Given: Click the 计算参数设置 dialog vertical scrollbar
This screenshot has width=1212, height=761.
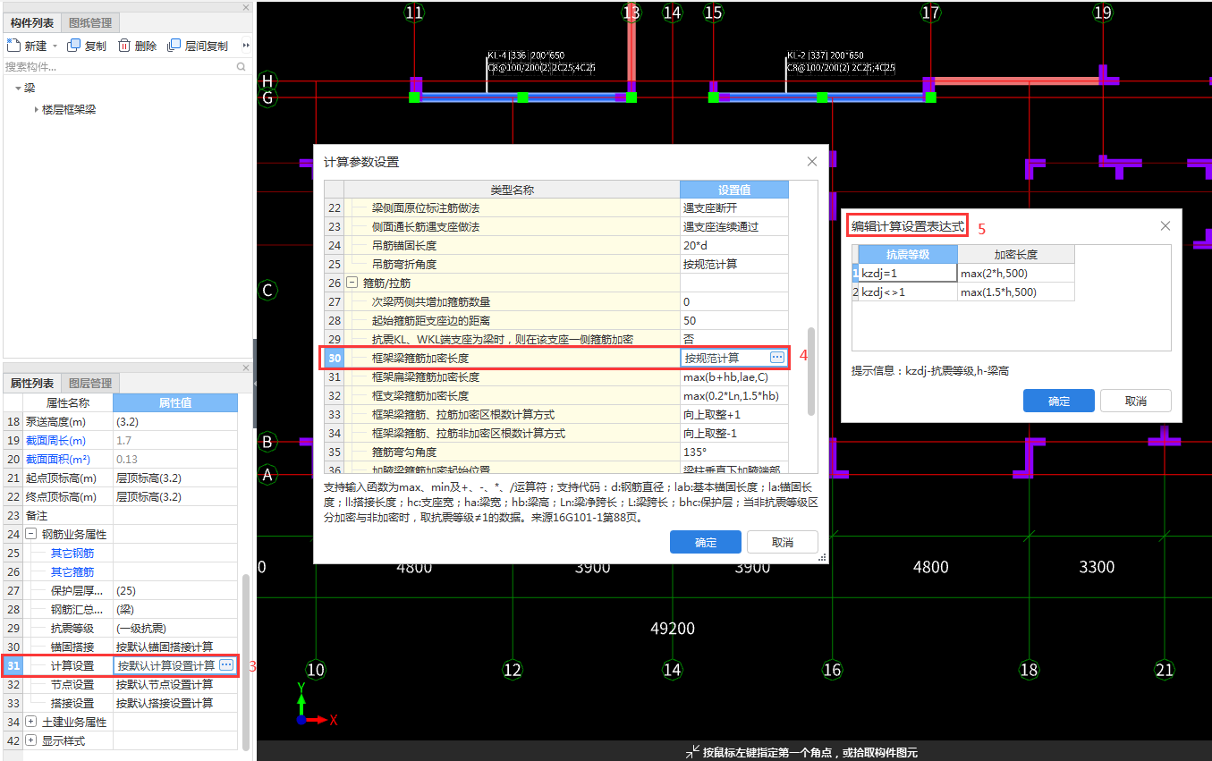Looking at the screenshot, I should coord(811,370).
